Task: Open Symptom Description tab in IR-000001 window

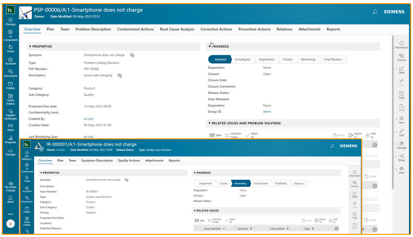Action: [97, 161]
